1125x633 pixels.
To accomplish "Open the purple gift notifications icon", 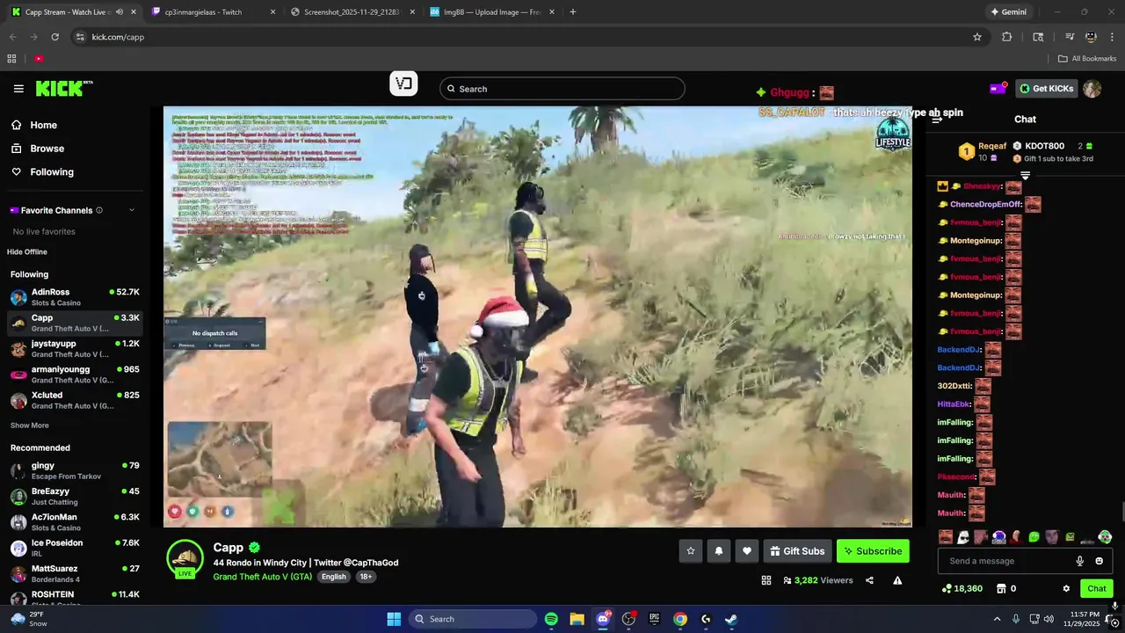I will 998,88.
